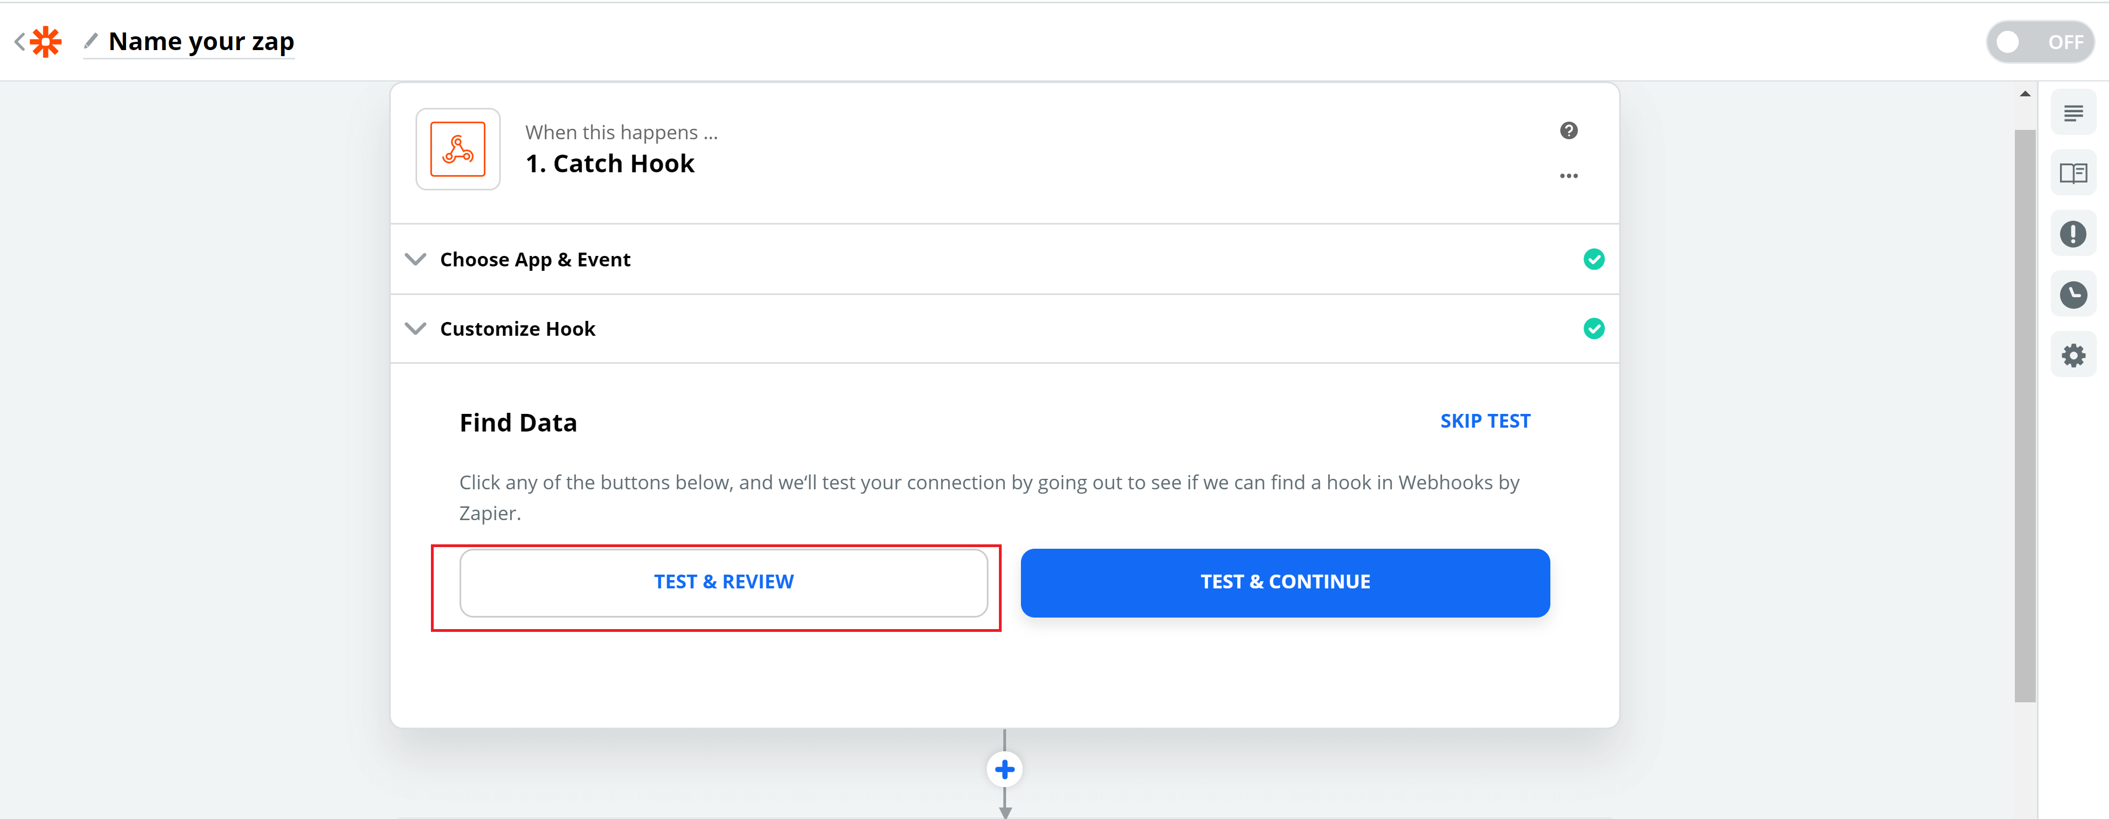Click the pencil edit icon by zap name
The height and width of the screenshot is (819, 2109).
91,40
